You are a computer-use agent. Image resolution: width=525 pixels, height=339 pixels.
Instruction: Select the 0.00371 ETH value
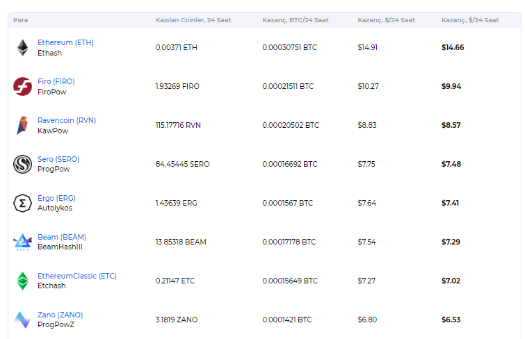coord(177,47)
